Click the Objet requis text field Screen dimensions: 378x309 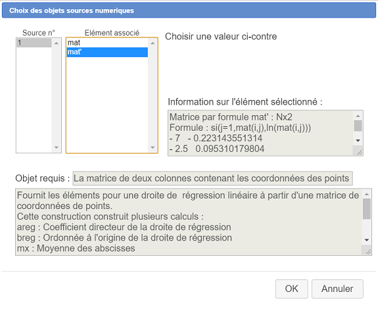(212, 178)
